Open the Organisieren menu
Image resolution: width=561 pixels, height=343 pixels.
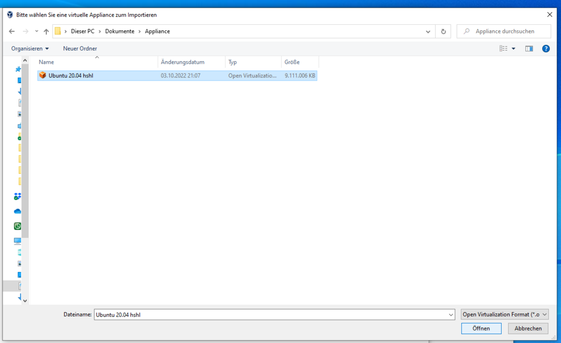pos(30,49)
